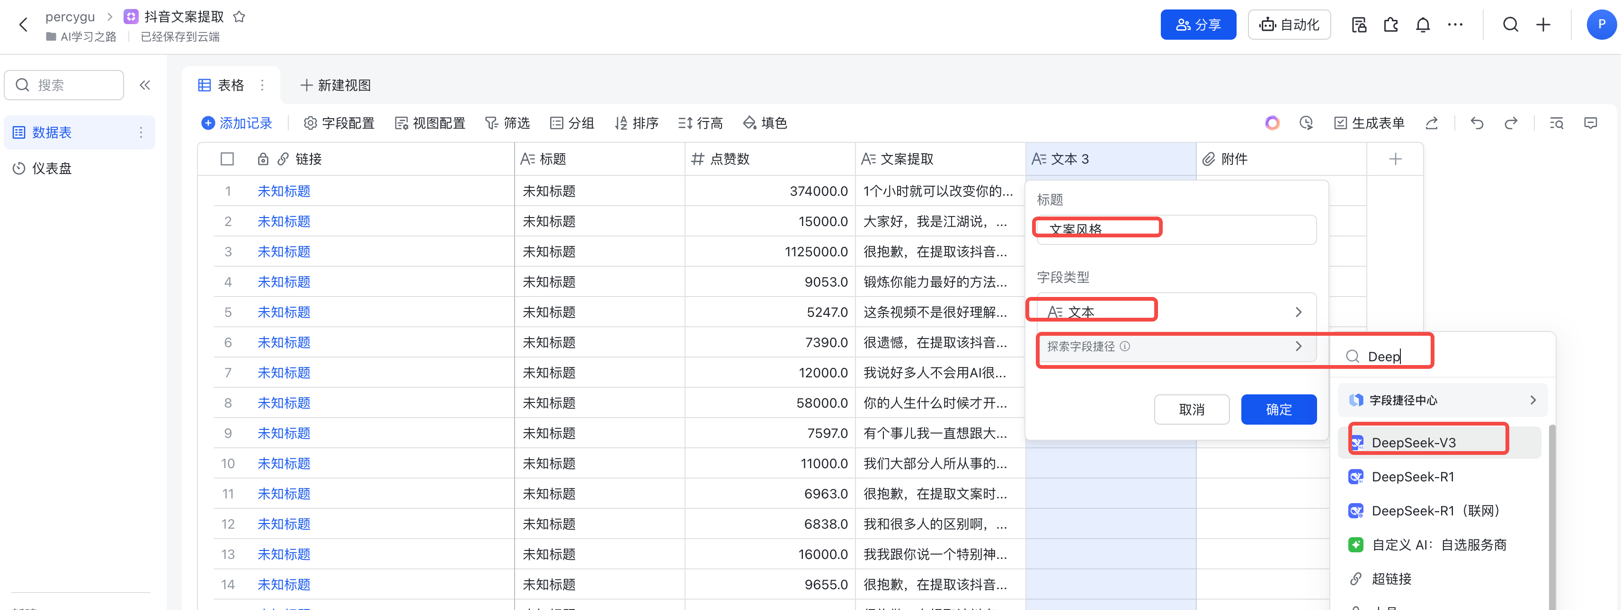This screenshot has width=1621, height=610.
Task: Toggle the select-all header checkbox
Action: coord(228,159)
